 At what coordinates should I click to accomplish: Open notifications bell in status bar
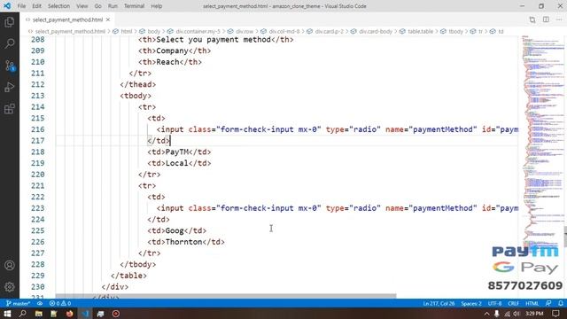(x=561, y=303)
